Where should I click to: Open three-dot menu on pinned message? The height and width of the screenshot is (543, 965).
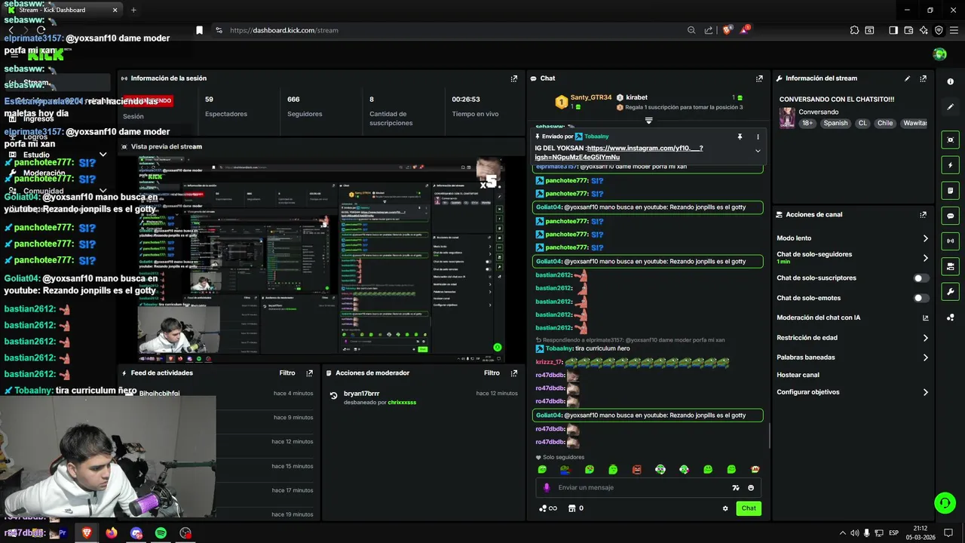tap(758, 137)
